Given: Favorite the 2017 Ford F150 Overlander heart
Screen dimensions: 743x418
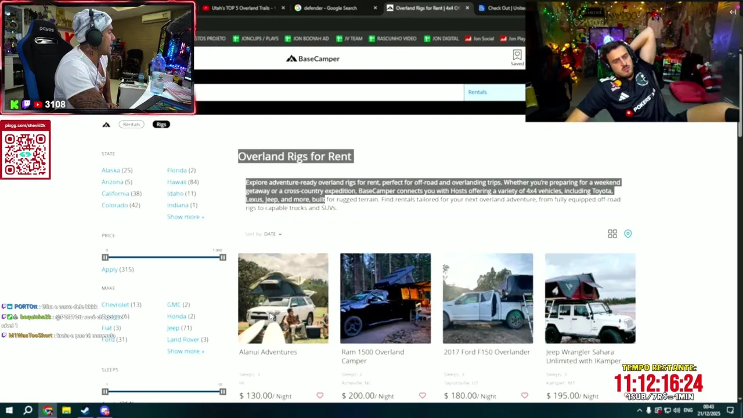Looking at the screenshot, I should pyautogui.click(x=525, y=395).
